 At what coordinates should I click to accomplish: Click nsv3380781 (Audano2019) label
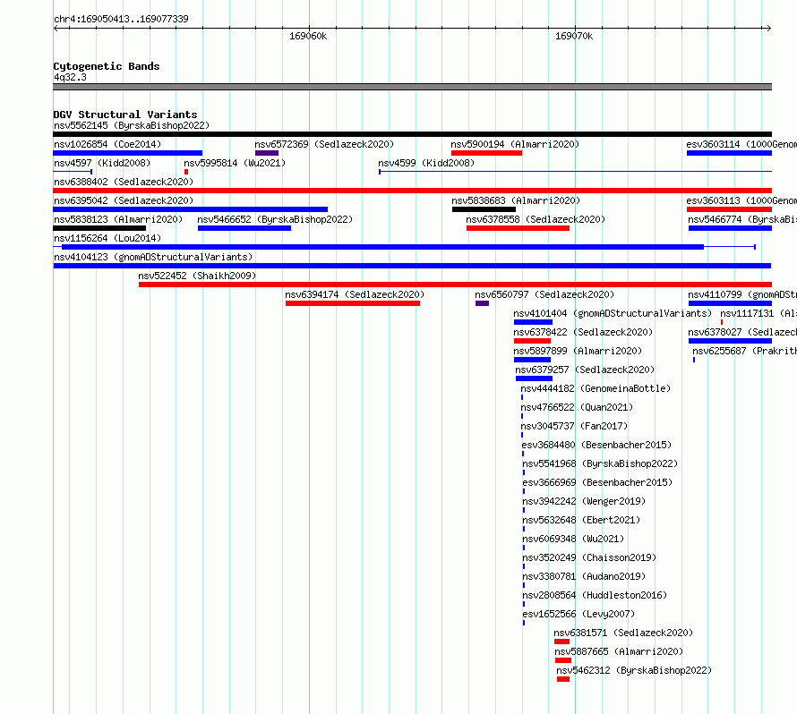click(584, 576)
